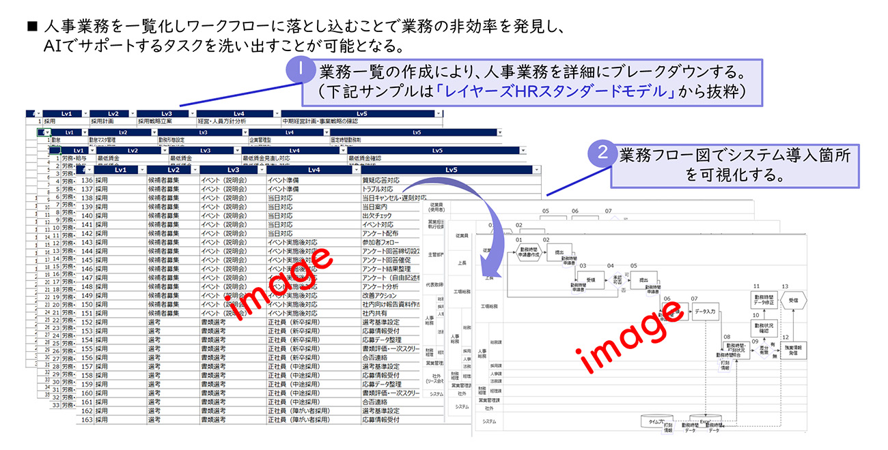Click the 業務フロー図でシステム導入箇所 callout box
888x450 pixels.
(734, 164)
